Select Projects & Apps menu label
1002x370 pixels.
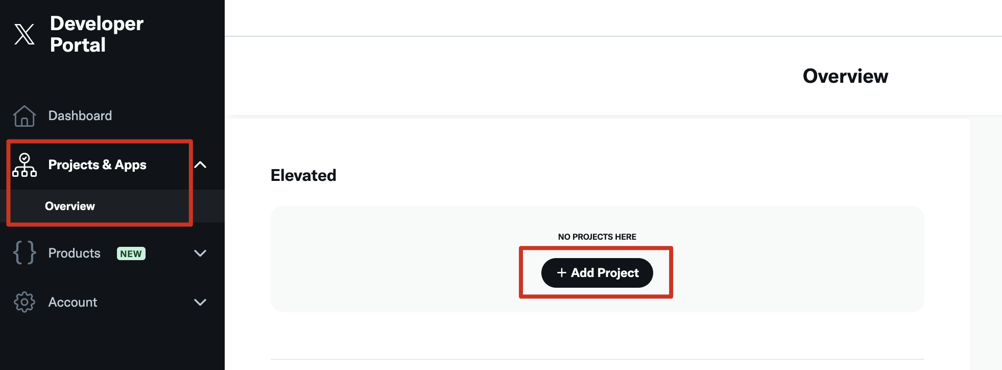[x=97, y=165]
